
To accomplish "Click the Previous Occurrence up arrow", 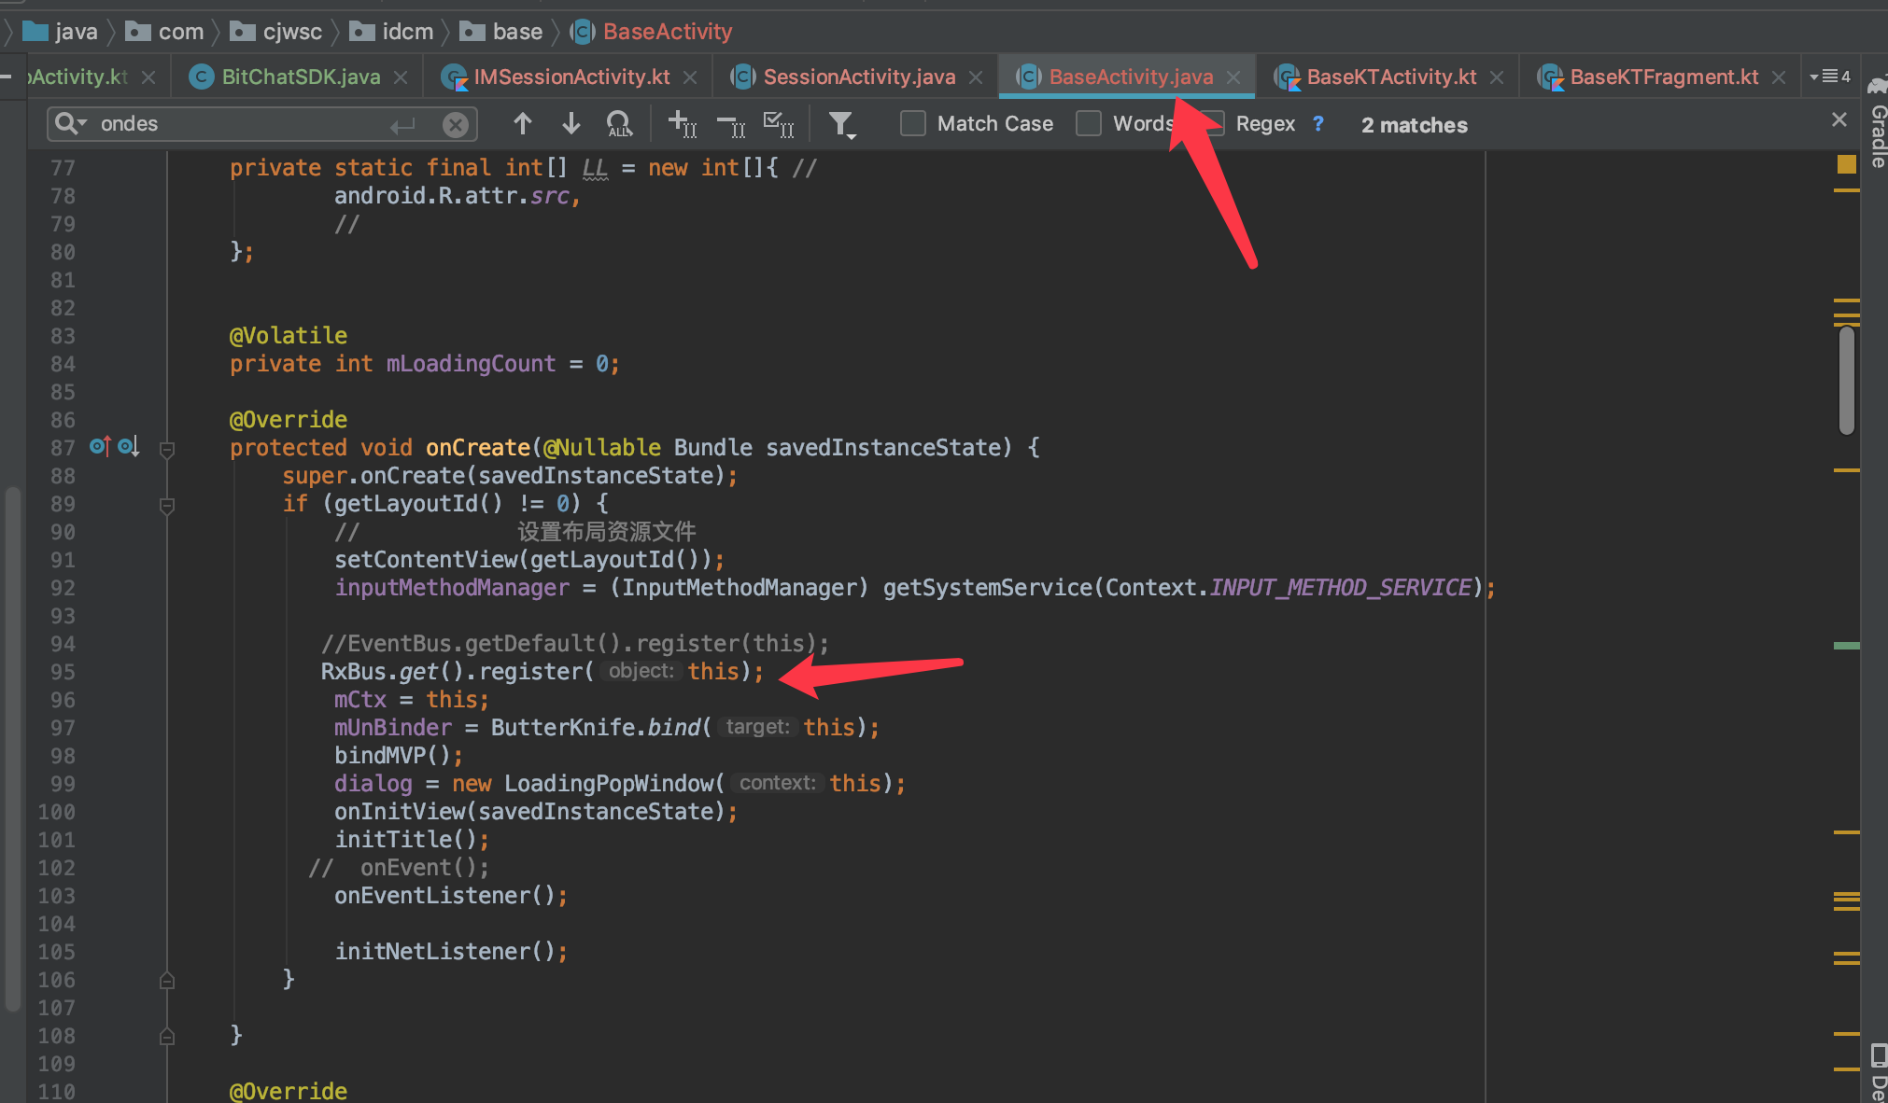I will pos(523,123).
